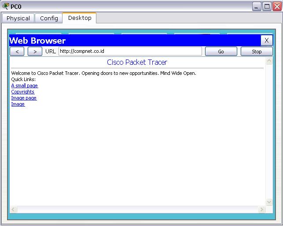
Task: Click the horizontal scrollbar left arrow
Action: tap(13, 210)
